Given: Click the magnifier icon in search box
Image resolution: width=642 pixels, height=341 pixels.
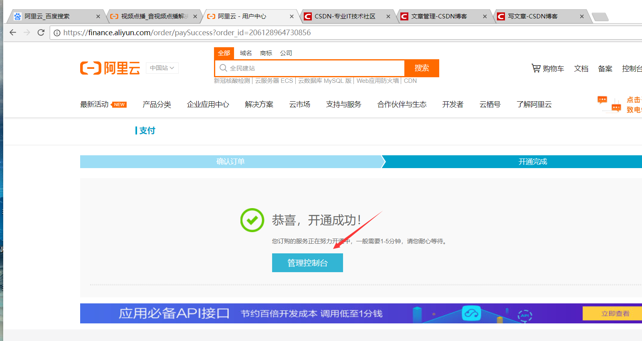Looking at the screenshot, I should pyautogui.click(x=223, y=68).
